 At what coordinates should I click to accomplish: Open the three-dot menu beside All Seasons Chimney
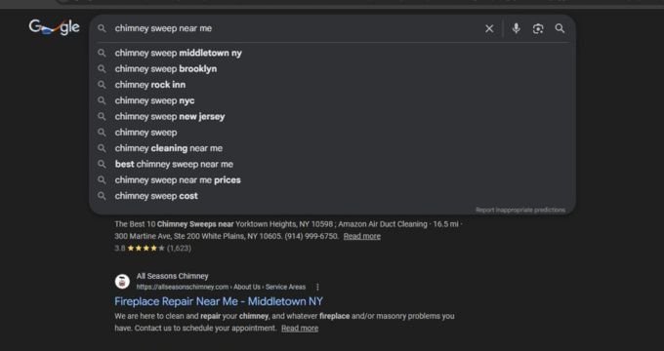click(317, 288)
